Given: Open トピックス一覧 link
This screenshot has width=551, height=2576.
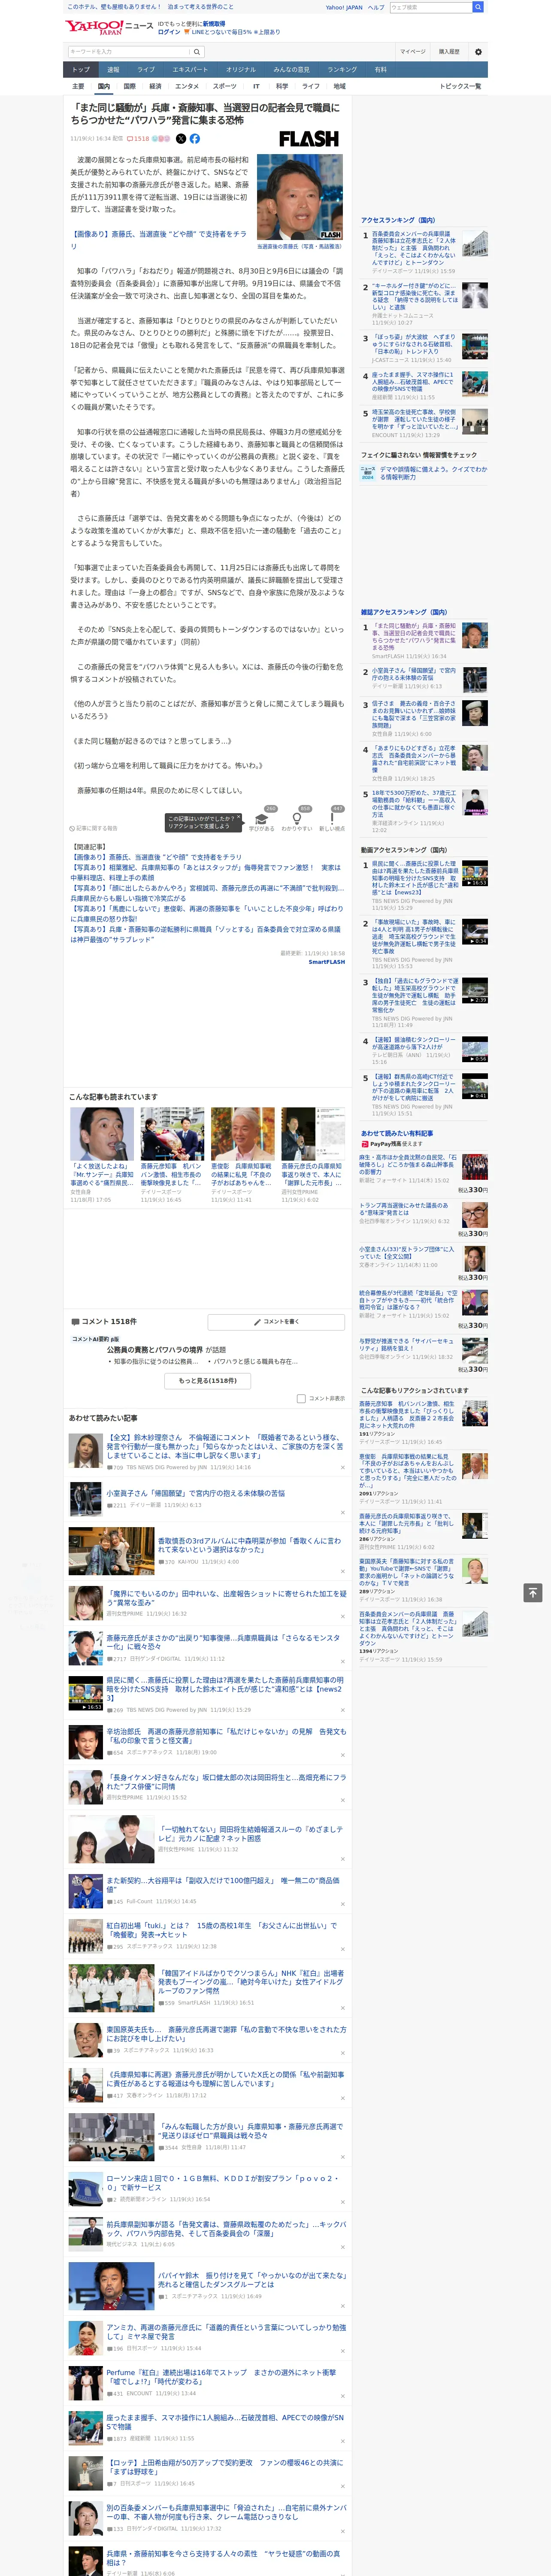Looking at the screenshot, I should (460, 86).
